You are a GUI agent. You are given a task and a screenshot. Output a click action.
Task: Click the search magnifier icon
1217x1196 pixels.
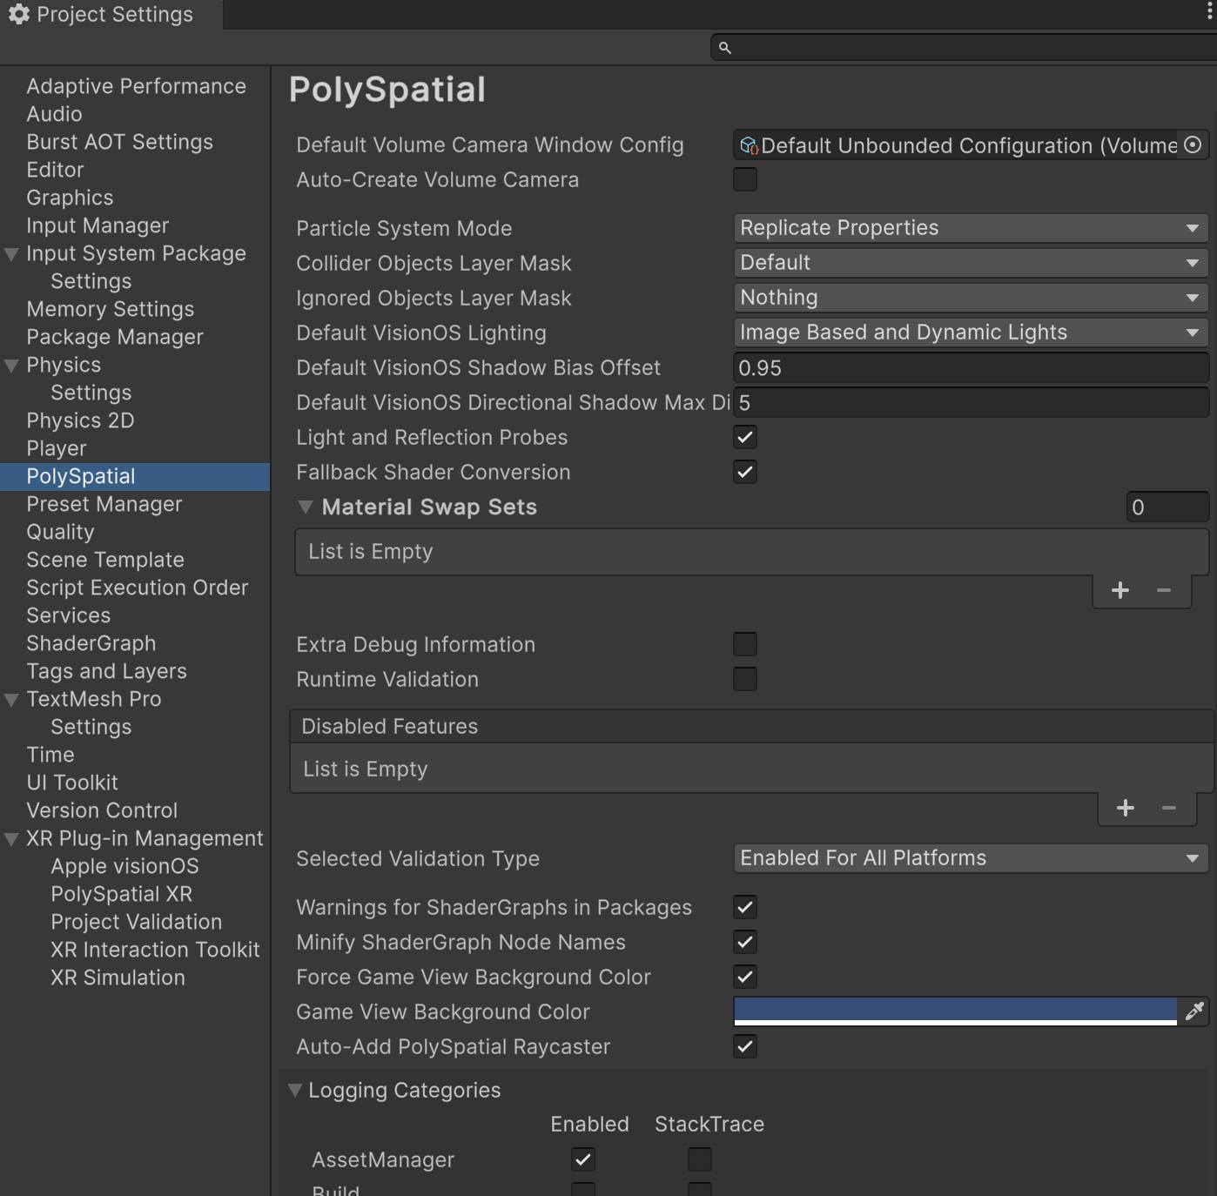(725, 48)
